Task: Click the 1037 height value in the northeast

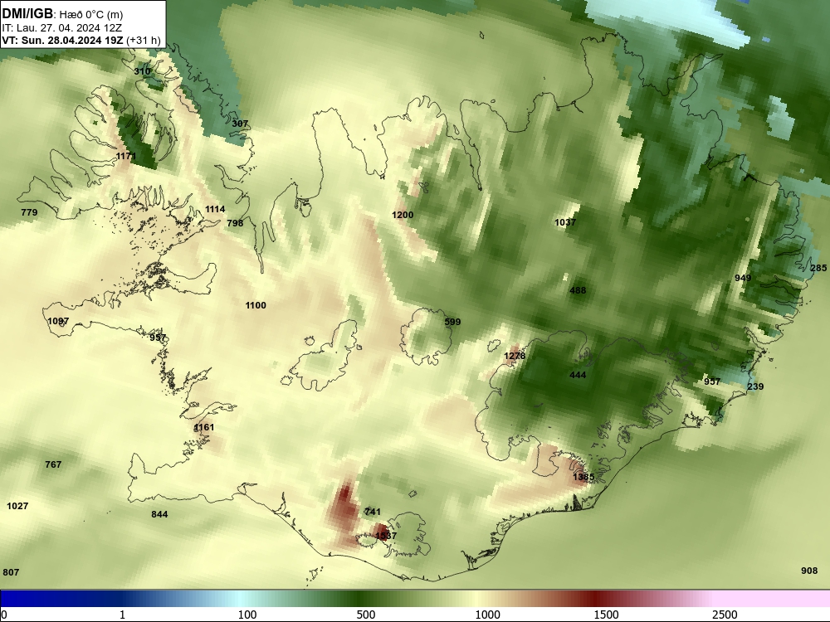Action: [x=564, y=222]
